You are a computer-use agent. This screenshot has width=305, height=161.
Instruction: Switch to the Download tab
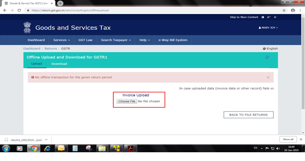59,64
